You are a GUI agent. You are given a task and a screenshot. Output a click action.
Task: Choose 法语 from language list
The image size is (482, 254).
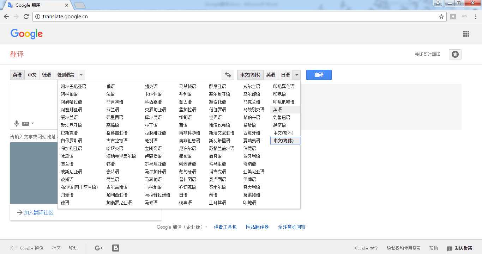click(110, 94)
